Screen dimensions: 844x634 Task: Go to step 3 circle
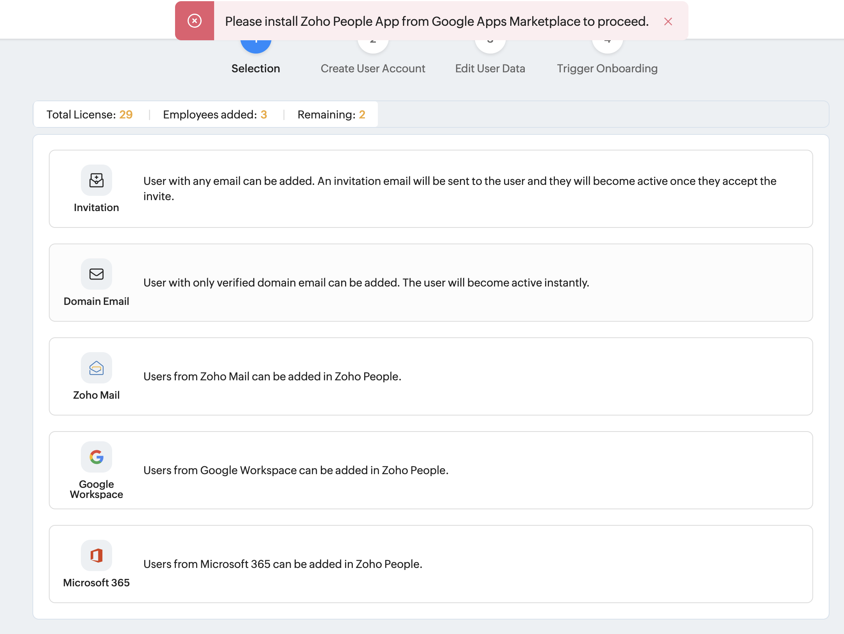click(490, 46)
